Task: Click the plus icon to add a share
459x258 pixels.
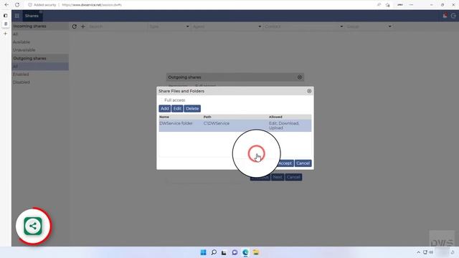Action: click(x=83, y=27)
